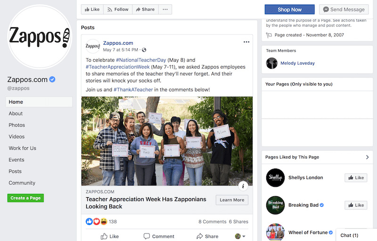Open the Breaking Bad page link
The image size is (377, 241).
pos(303,205)
